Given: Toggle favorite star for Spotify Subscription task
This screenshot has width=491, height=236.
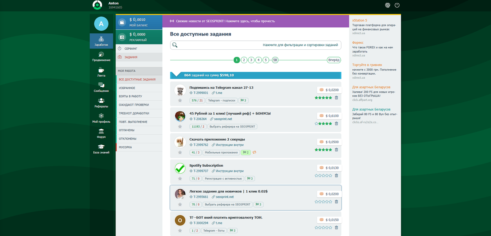Looking at the screenshot, I should pyautogui.click(x=180, y=179).
